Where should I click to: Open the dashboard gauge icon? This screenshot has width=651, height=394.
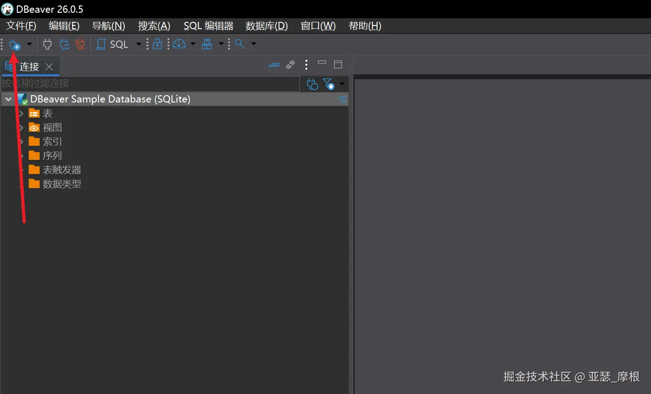pos(179,44)
